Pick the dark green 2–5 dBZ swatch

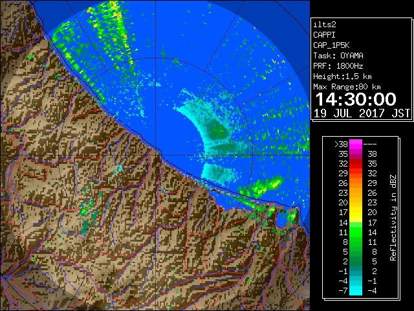(356, 261)
